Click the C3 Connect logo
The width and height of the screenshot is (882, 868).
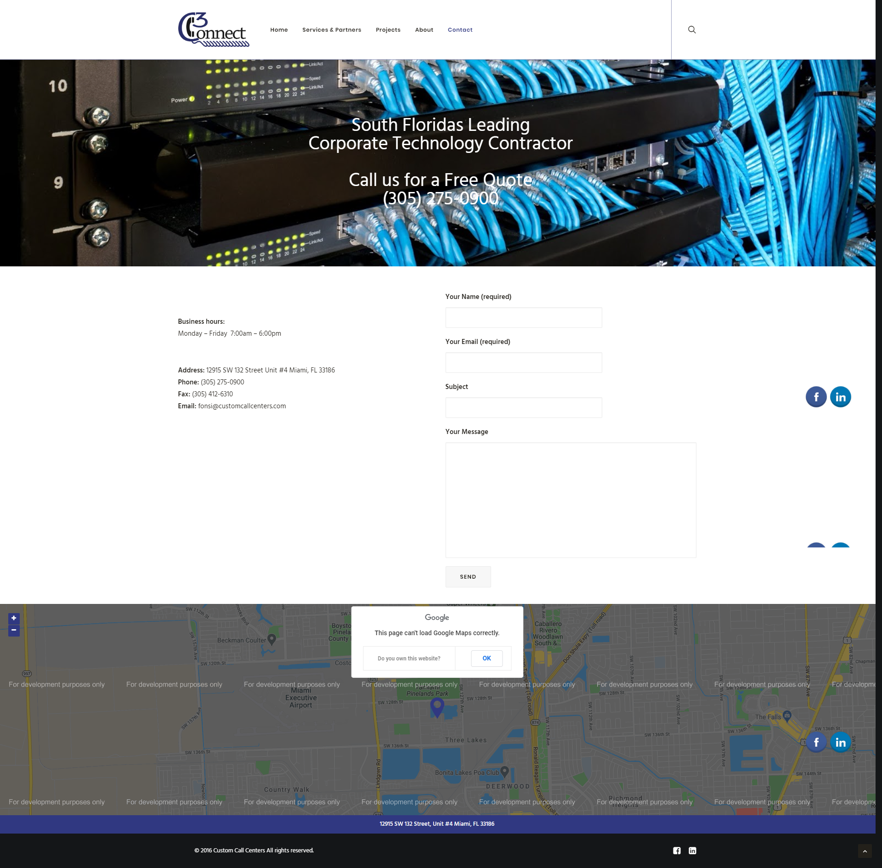click(x=213, y=30)
